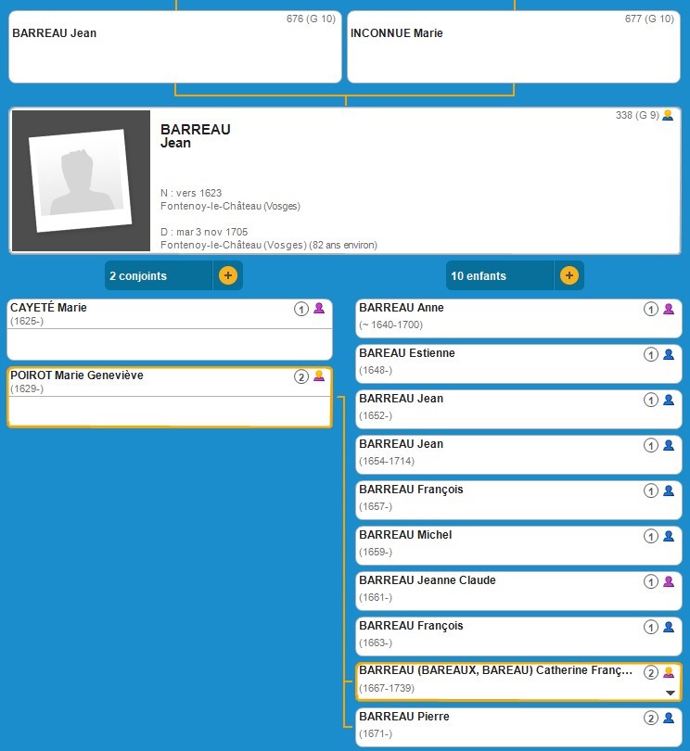The image size is (690, 751).
Task: Click Jean BARREAU's placeholder profile photo
Action: tap(80, 182)
